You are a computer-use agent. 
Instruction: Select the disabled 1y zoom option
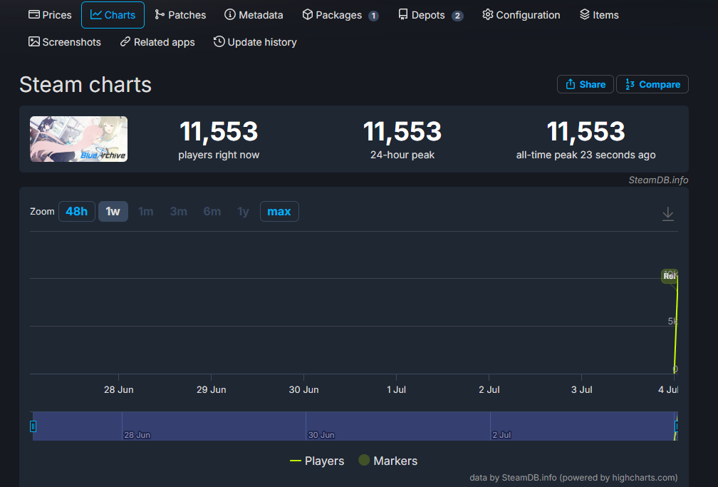point(243,211)
